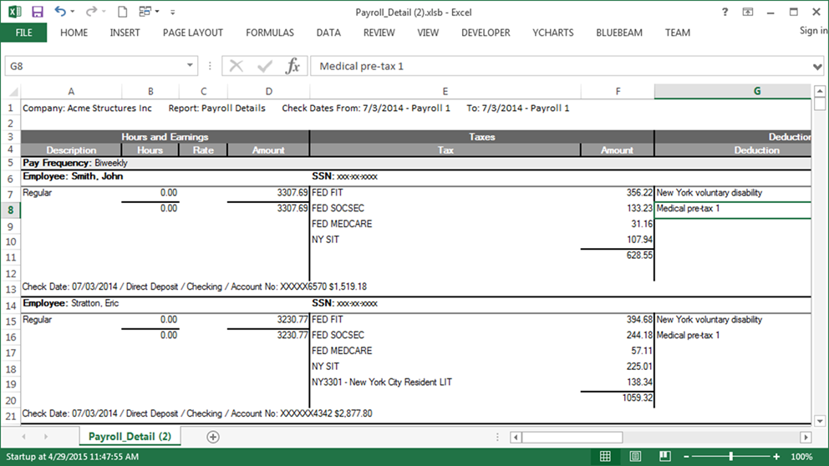The width and height of the screenshot is (829, 466).
Task: Click the vertical scroll down arrow
Action: pyautogui.click(x=820, y=421)
